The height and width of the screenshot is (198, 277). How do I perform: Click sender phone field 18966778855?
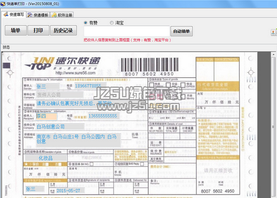coord(90,86)
